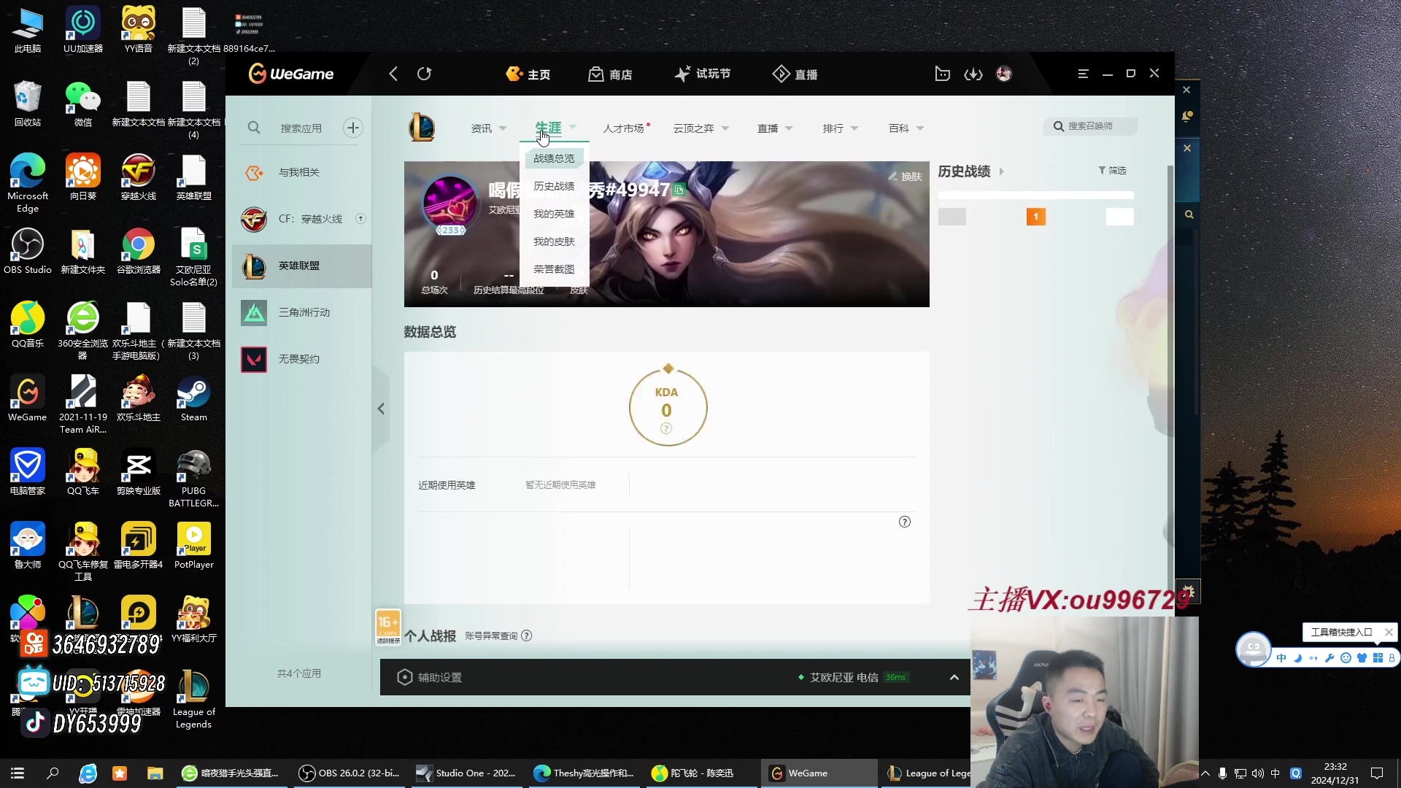Click the KDA help question mark
Viewport: 1401px width, 788px height.
pyautogui.click(x=665, y=429)
